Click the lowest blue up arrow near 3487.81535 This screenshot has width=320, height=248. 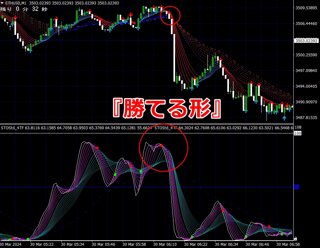point(284,118)
